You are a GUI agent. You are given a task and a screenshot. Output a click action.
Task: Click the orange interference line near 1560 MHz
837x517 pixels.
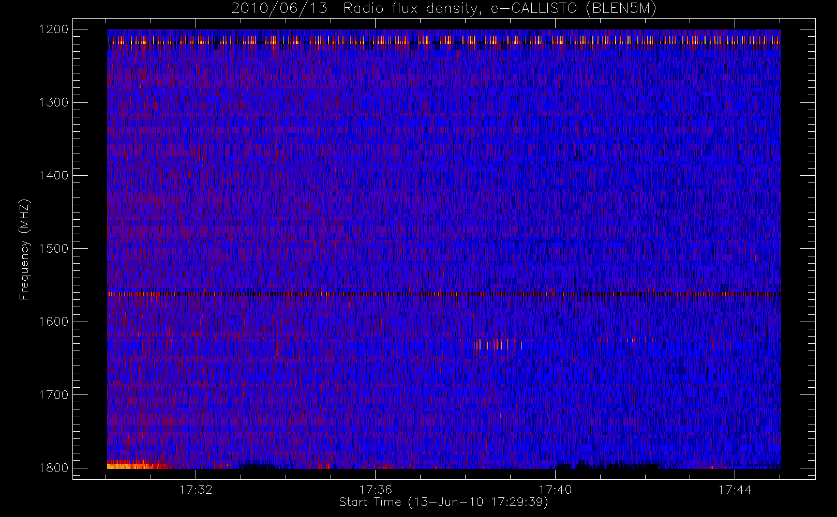[444, 294]
